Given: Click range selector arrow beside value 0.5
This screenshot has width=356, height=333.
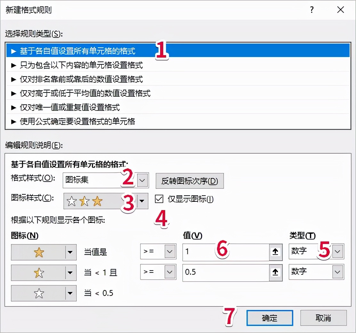Looking at the screenshot, I should [276, 272].
